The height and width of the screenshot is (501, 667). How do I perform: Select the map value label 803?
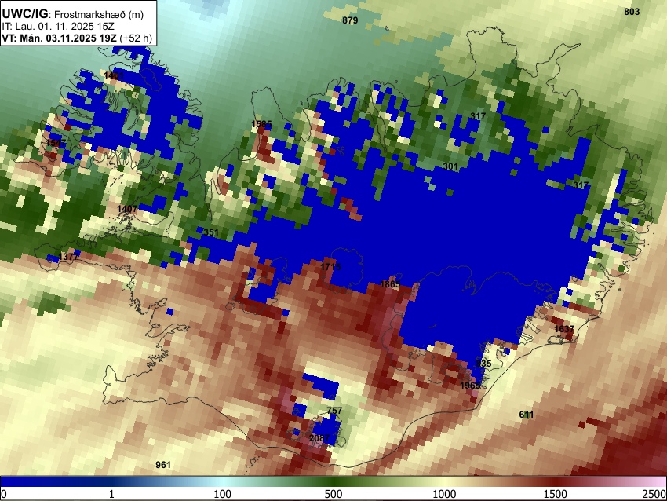pos(632,12)
